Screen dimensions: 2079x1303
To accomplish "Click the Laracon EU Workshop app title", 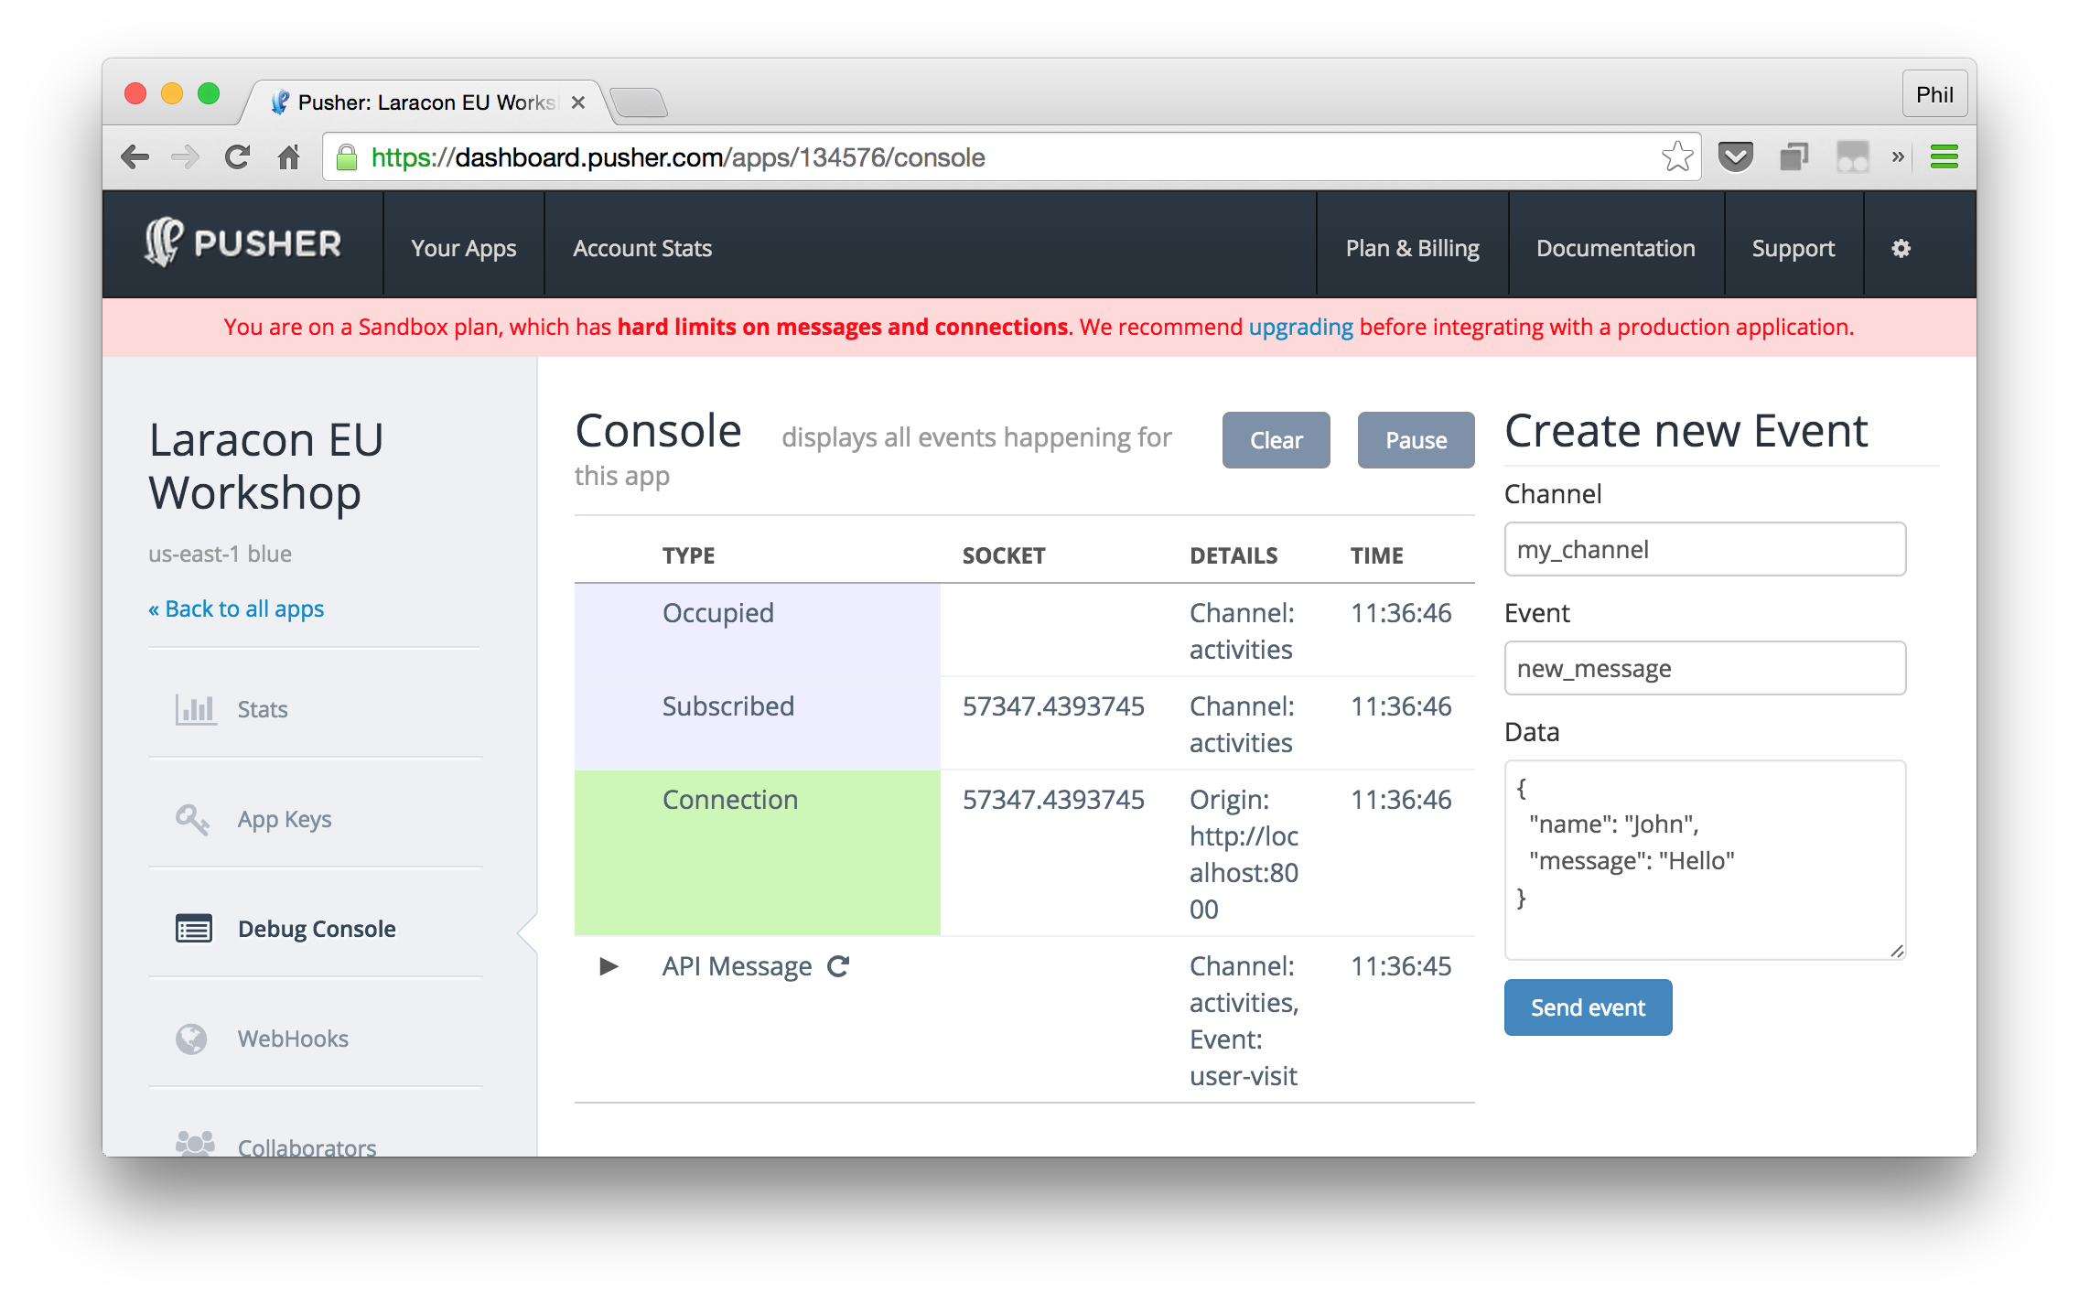I will point(266,466).
